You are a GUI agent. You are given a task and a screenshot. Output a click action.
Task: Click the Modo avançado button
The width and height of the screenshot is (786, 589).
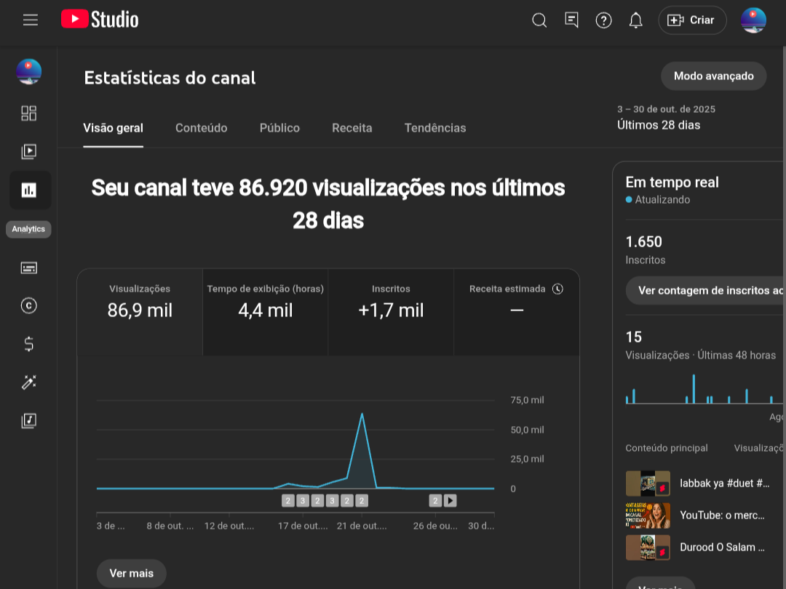coord(713,76)
